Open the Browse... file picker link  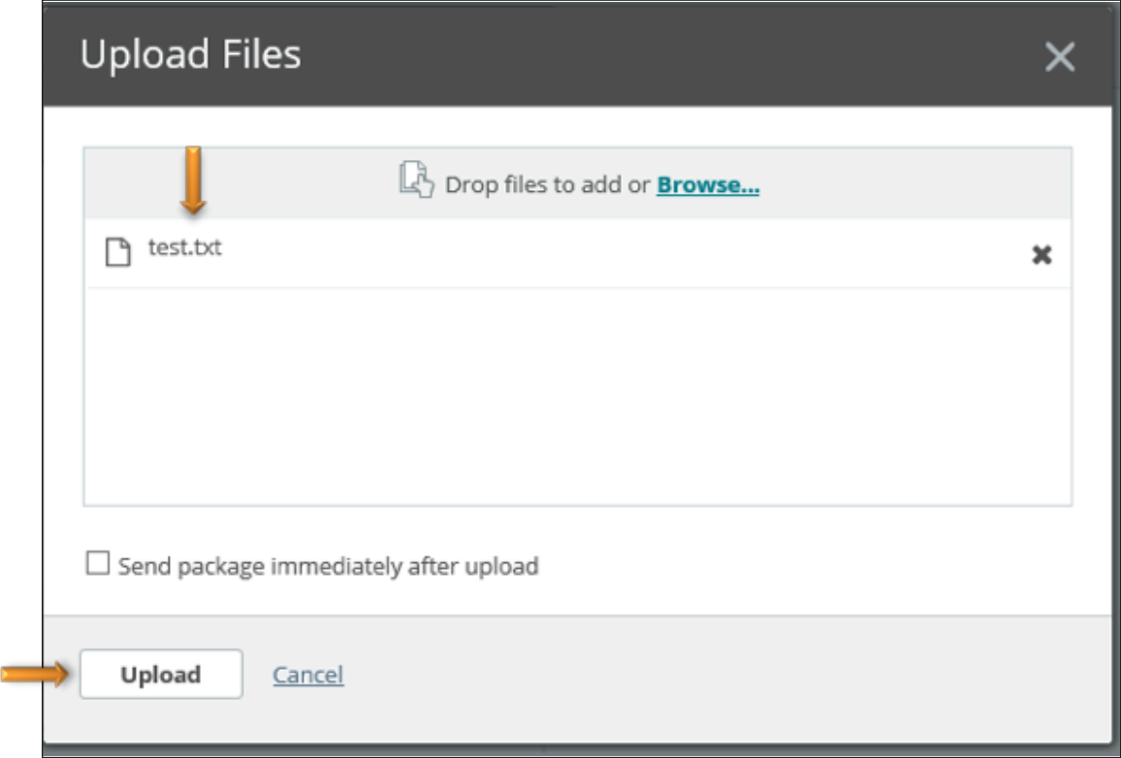(708, 185)
